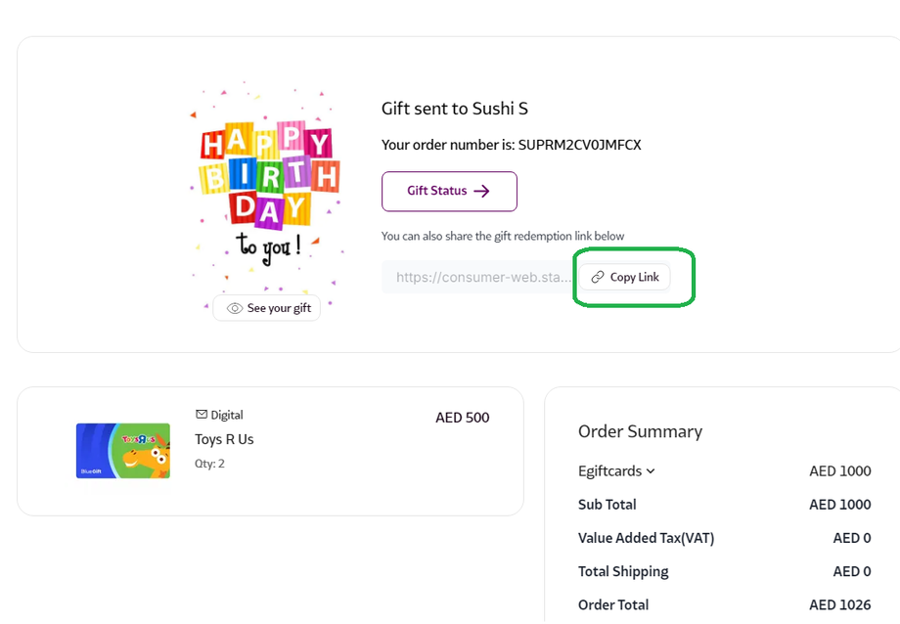Click the Toys R Us product name
Screen dimensions: 900x624
224,440
